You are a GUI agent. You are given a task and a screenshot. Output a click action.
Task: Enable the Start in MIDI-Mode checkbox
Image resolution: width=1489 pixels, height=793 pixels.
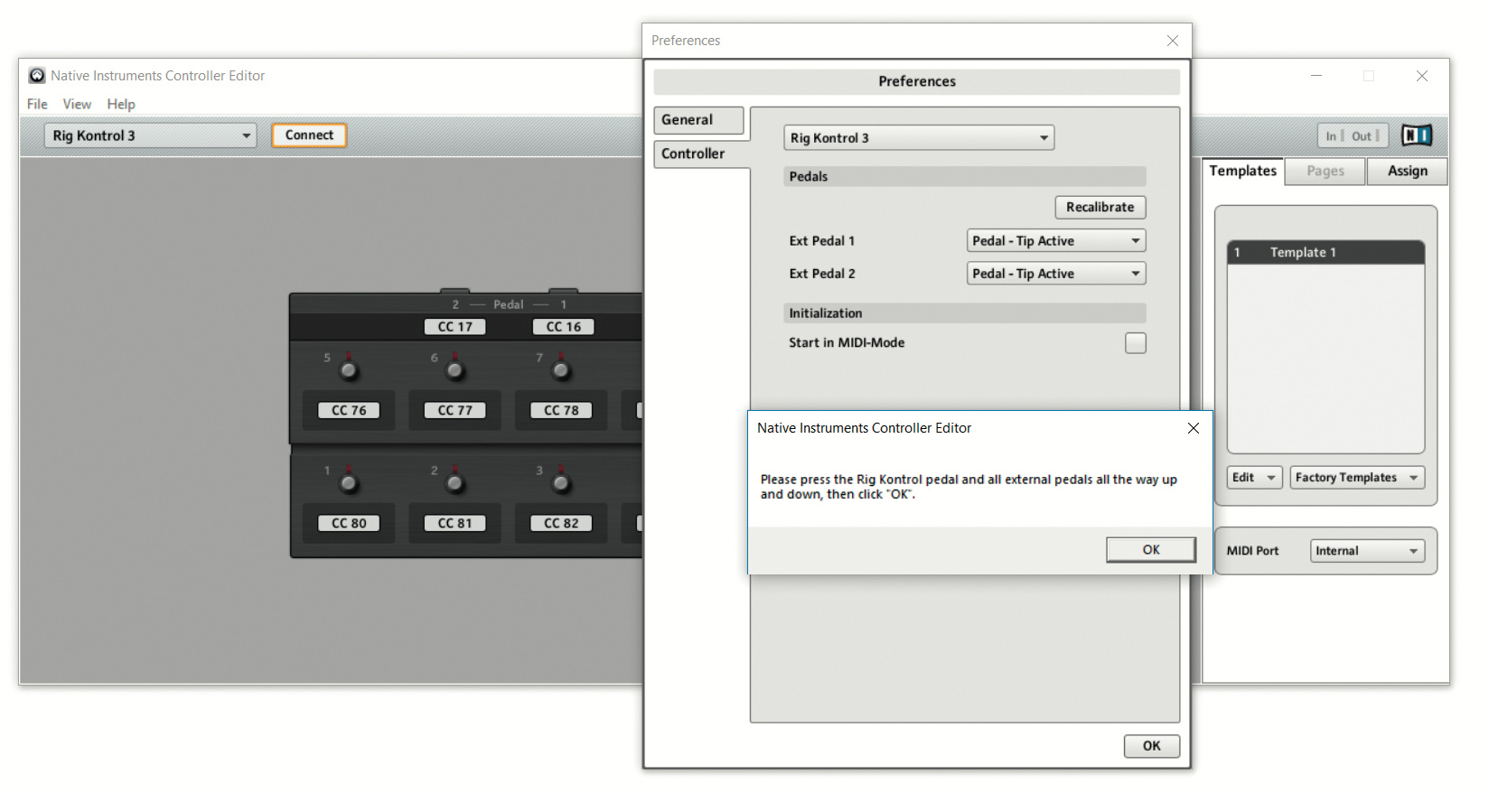[x=1135, y=343]
